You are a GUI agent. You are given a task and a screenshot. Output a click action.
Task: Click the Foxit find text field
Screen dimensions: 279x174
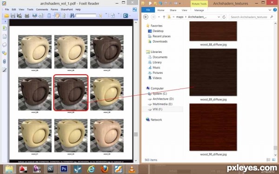(86, 16)
